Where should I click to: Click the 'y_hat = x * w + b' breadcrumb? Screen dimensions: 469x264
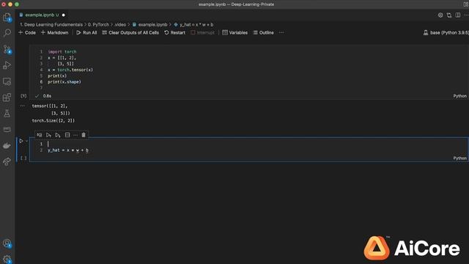point(193,24)
